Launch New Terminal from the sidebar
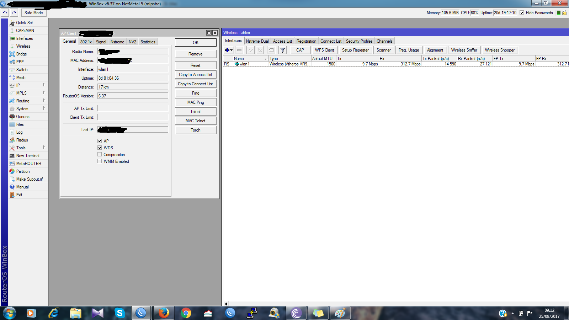 [x=28, y=156]
